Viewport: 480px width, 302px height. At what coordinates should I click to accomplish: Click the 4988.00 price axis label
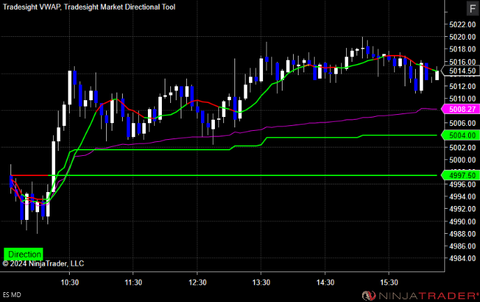(x=463, y=234)
